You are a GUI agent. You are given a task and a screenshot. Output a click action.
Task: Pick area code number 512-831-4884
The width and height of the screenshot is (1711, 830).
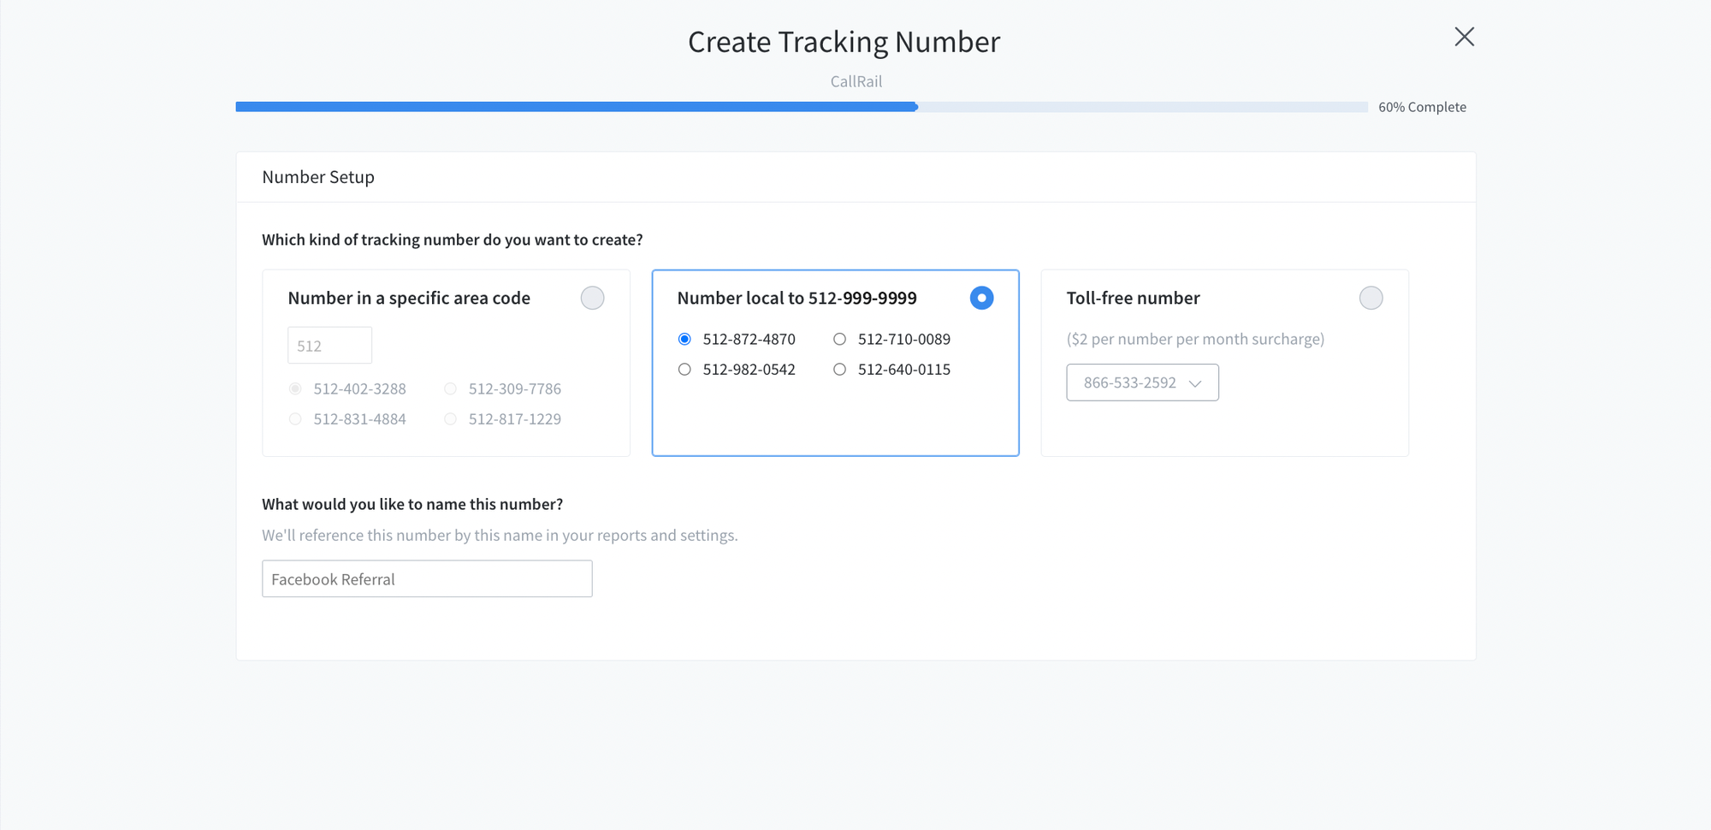pos(295,419)
